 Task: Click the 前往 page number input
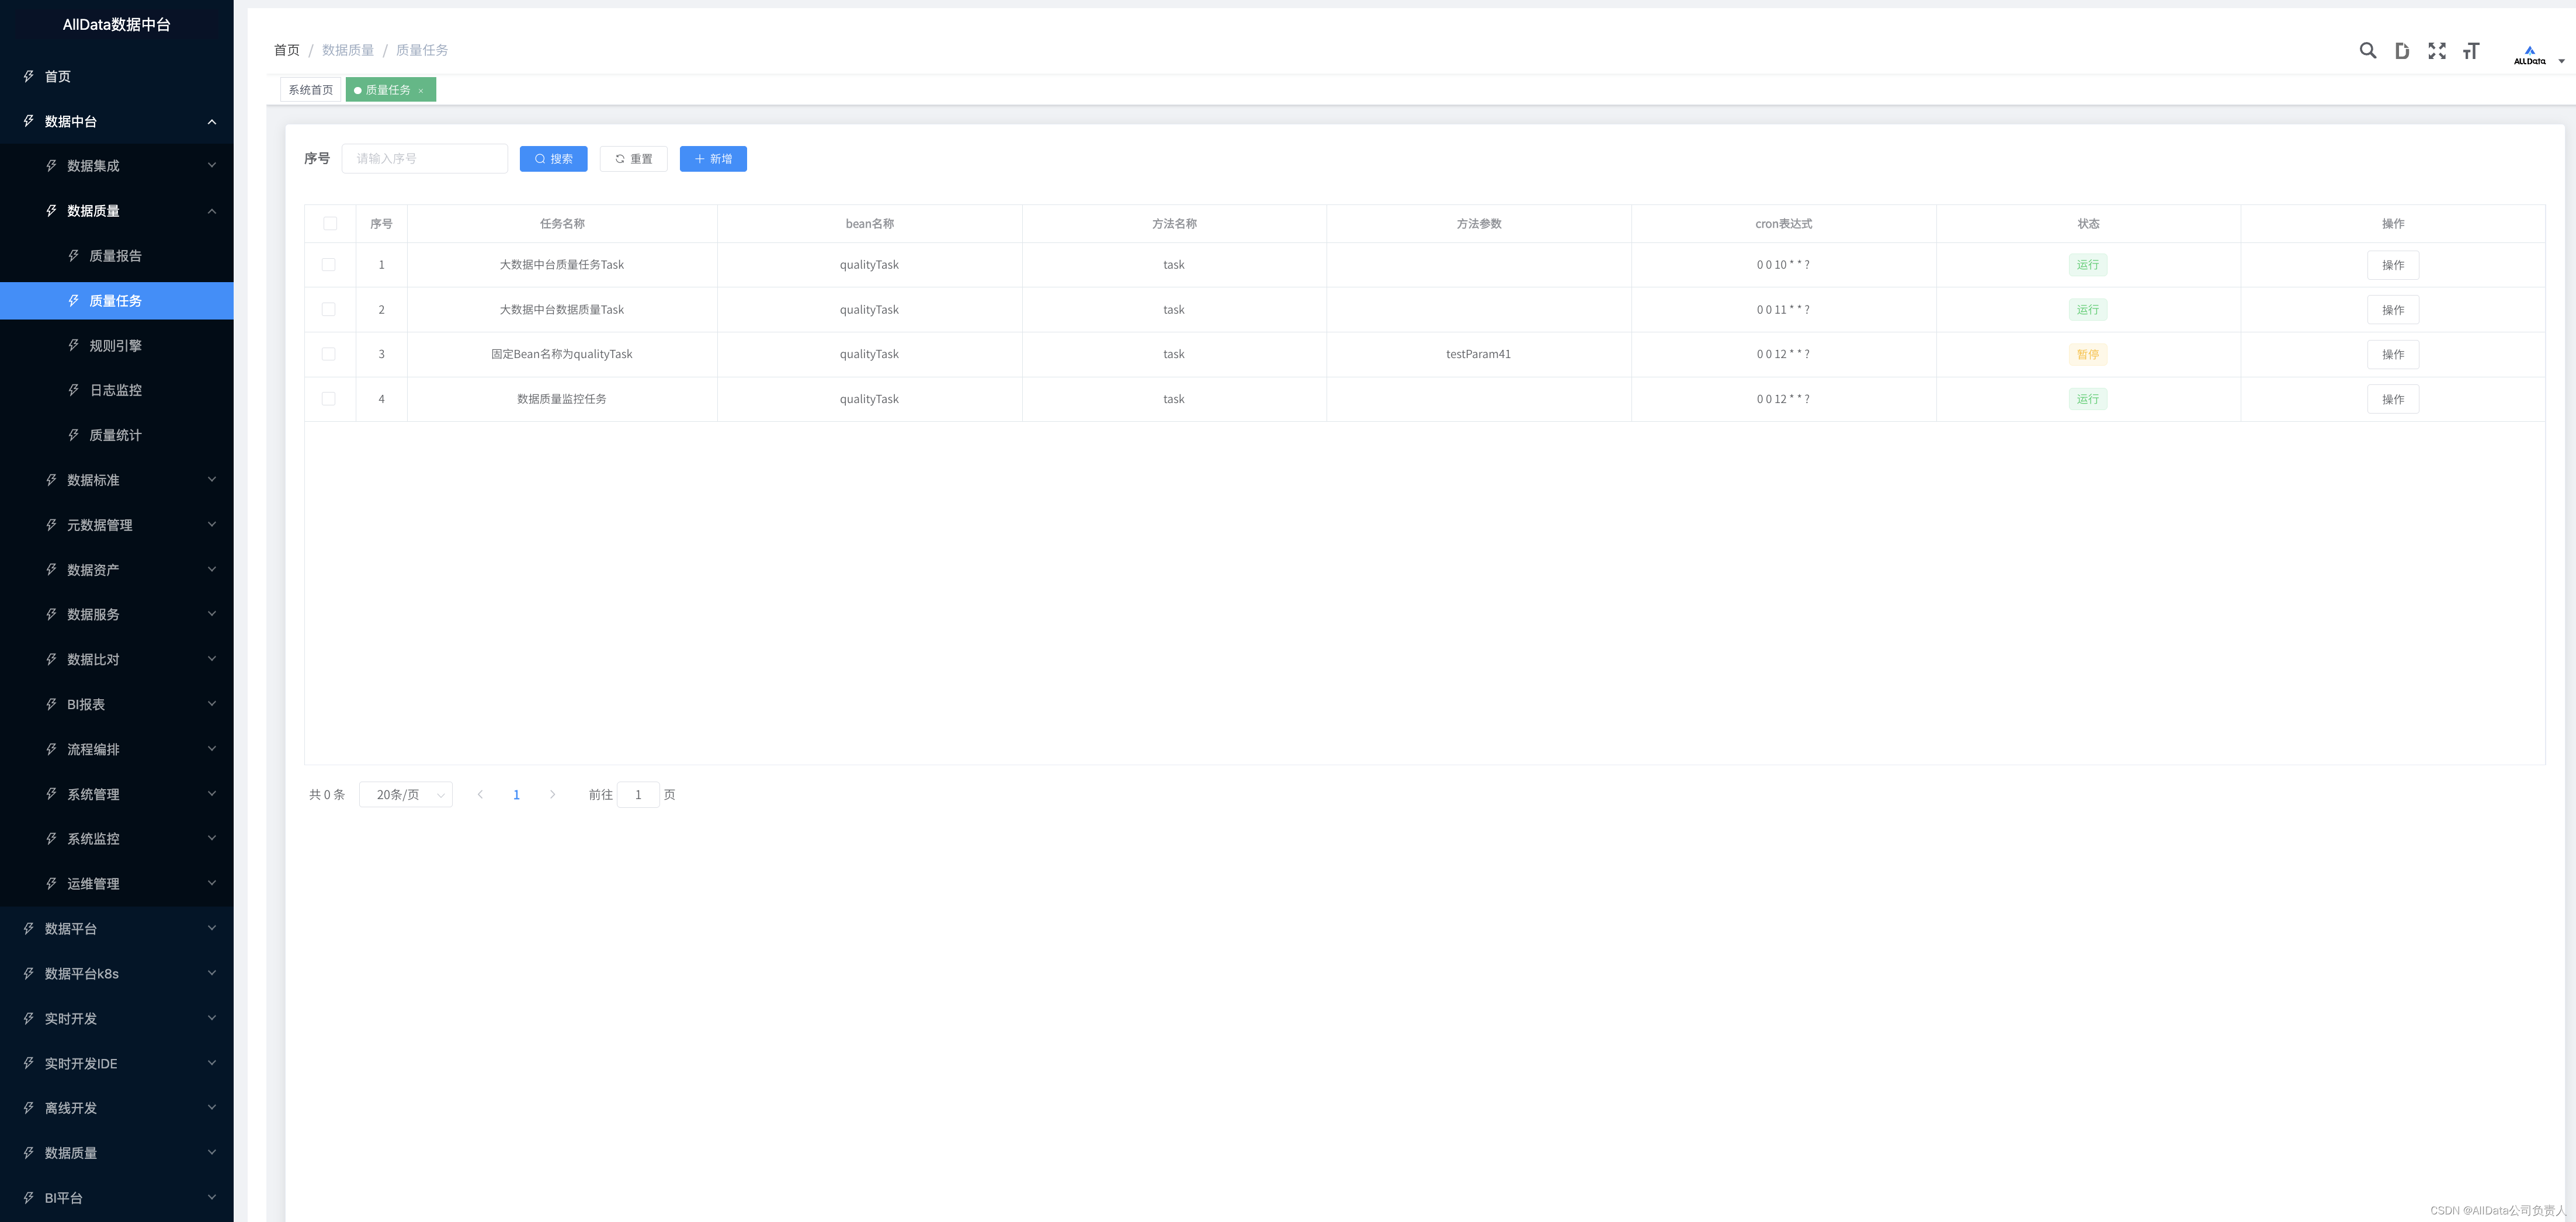[638, 795]
